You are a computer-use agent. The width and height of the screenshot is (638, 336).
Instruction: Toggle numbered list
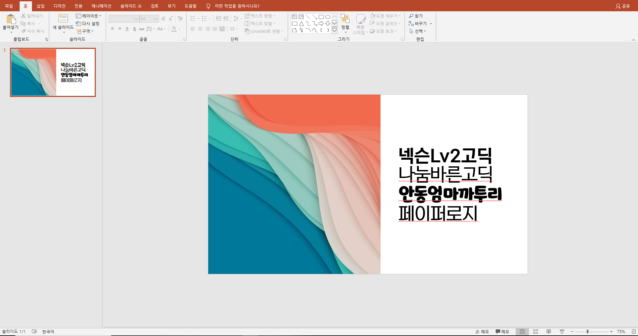point(204,19)
